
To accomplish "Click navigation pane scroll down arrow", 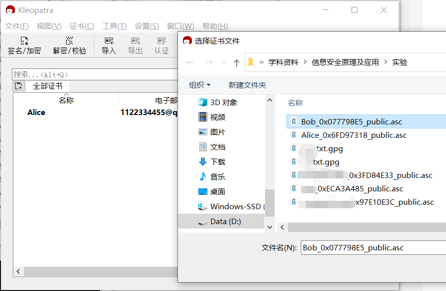I will point(269,227).
